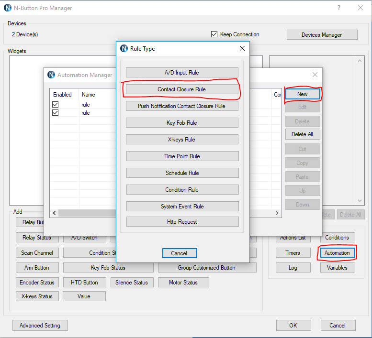This screenshot has height=338, width=372.
Task: Click Cancel in N-Button Pro Manager window
Action: click(338, 326)
